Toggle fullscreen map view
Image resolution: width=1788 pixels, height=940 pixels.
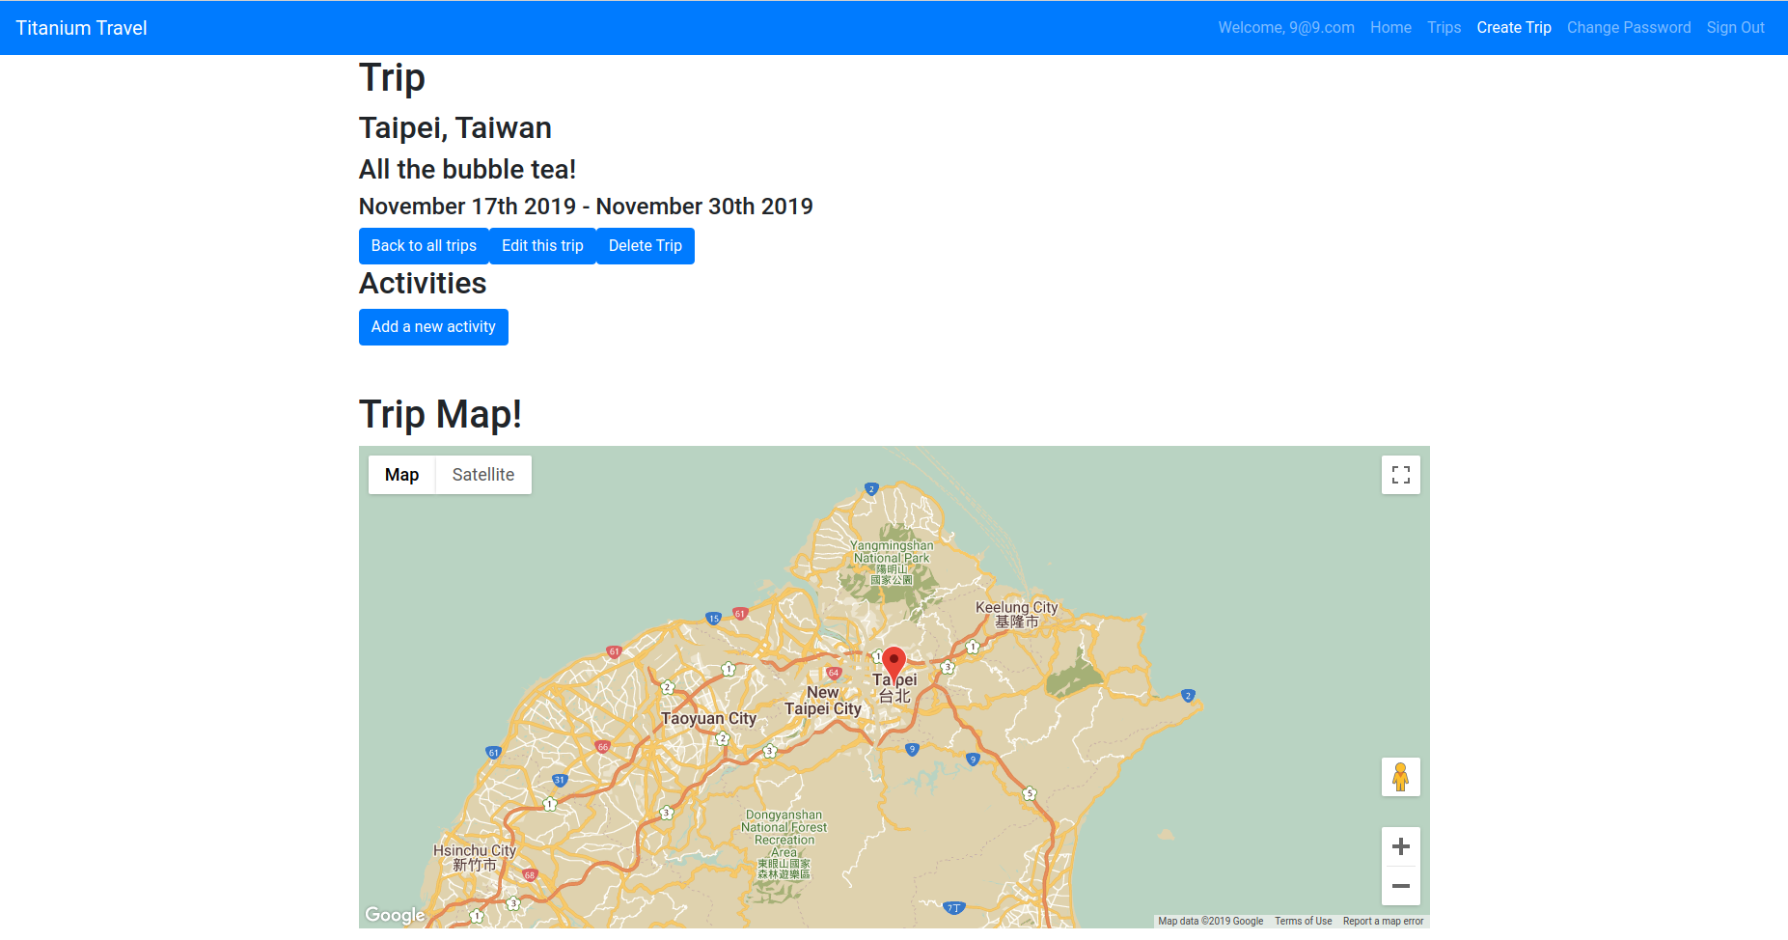pos(1400,475)
